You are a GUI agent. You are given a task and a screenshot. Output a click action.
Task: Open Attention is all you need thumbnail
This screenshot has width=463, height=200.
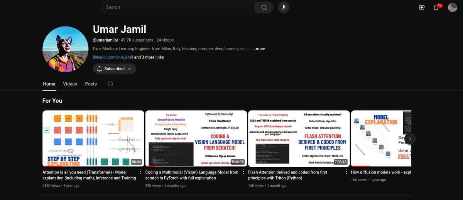click(x=93, y=138)
